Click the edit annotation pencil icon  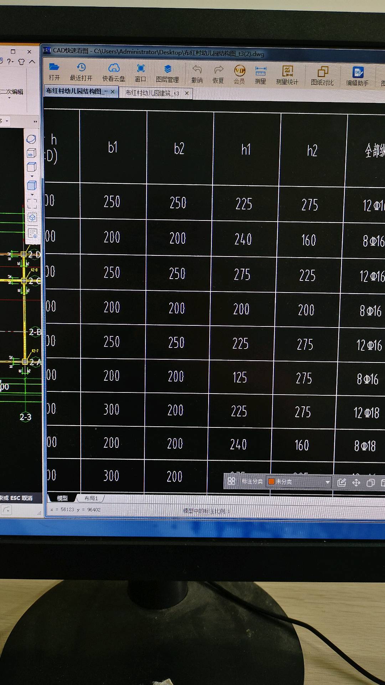click(x=342, y=483)
